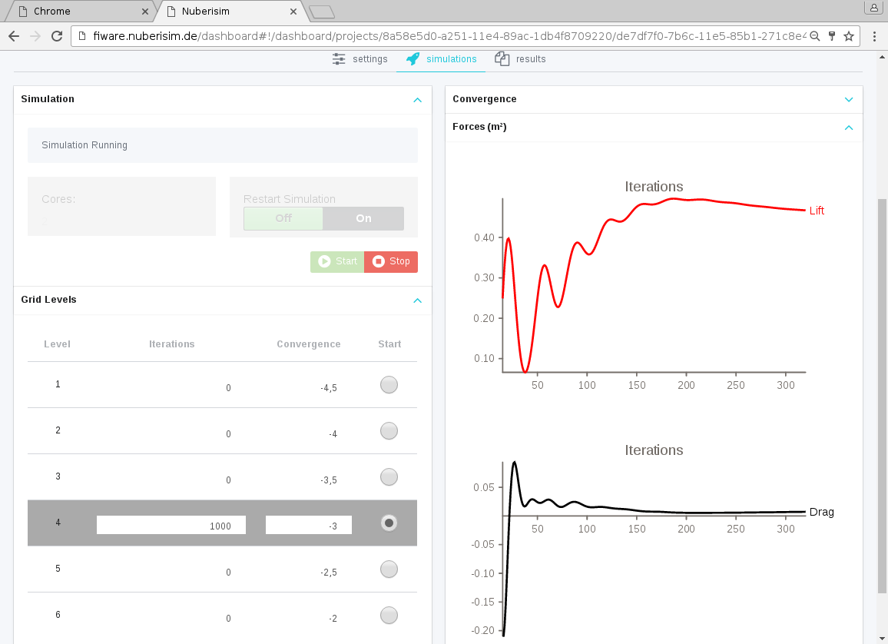Go back using the browser back arrow

tap(14, 36)
